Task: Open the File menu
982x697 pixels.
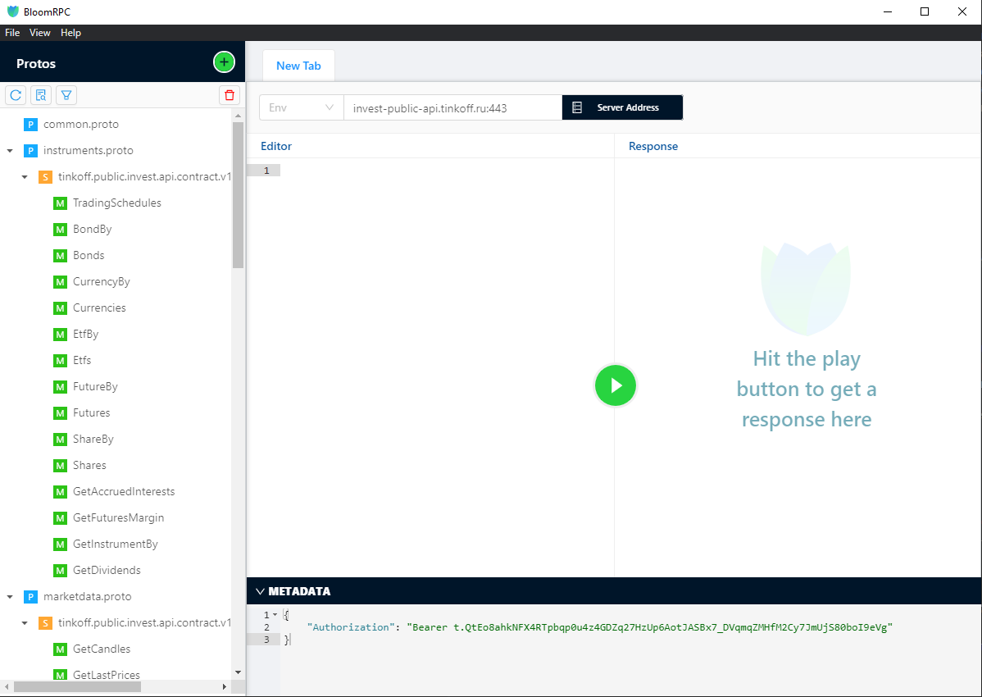Action: pyautogui.click(x=12, y=33)
